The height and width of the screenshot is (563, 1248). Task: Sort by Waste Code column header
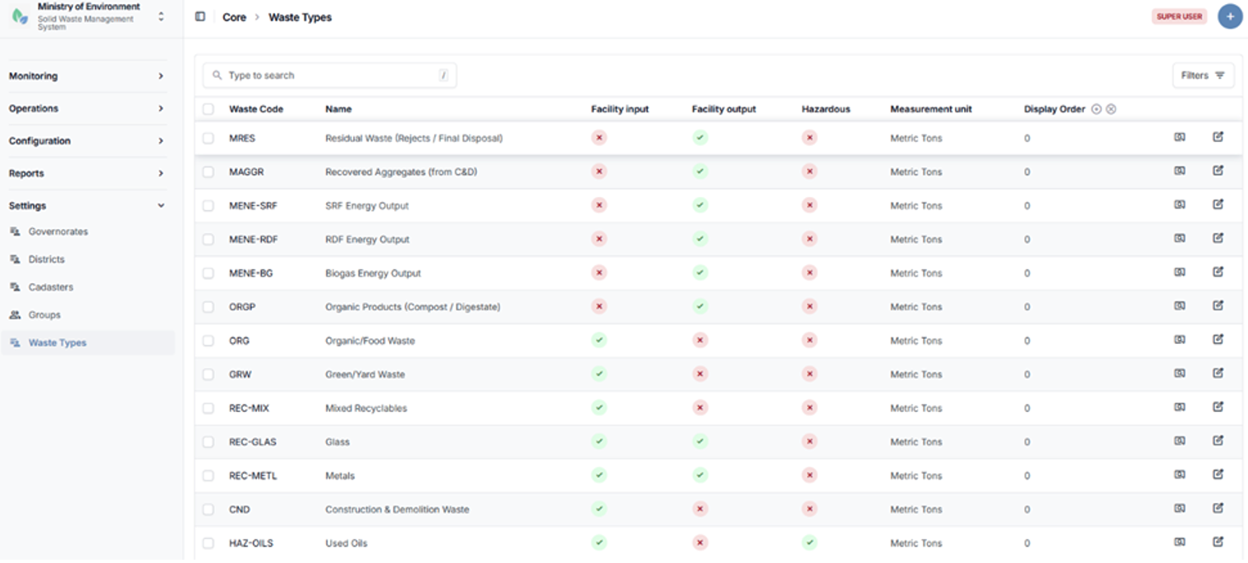(x=256, y=109)
